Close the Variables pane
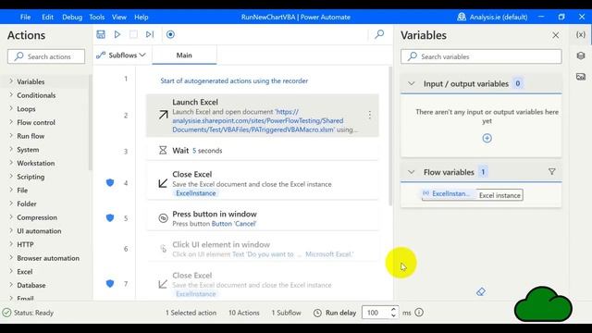This screenshot has width=592, height=333. pyautogui.click(x=555, y=35)
